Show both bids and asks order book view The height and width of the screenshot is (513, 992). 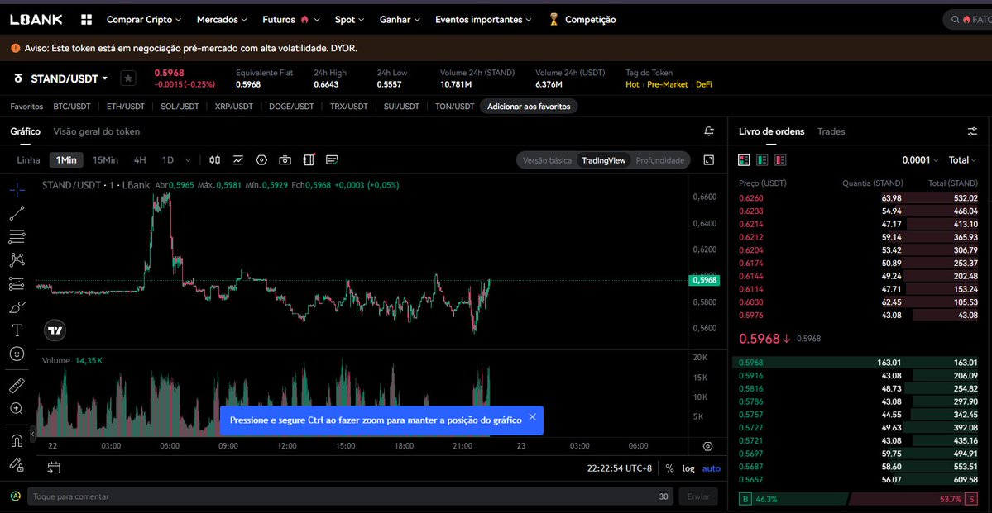click(744, 159)
